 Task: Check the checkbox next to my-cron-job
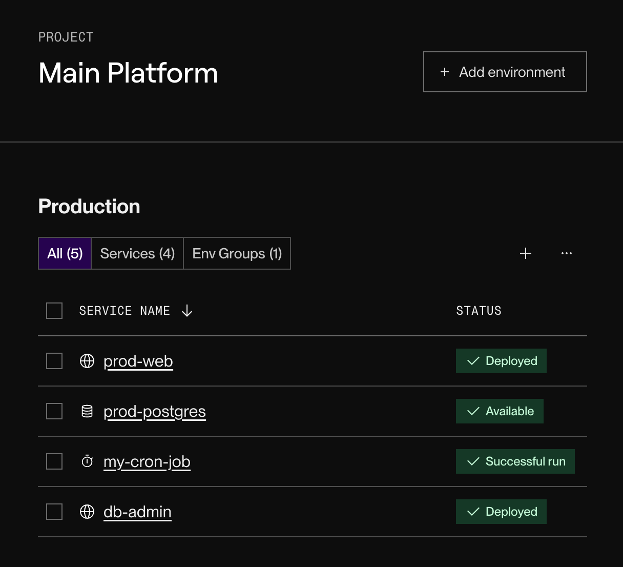54,461
